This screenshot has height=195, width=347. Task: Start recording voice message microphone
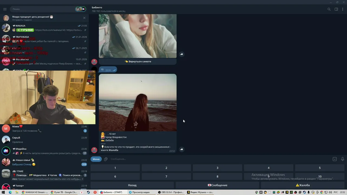[343, 159]
